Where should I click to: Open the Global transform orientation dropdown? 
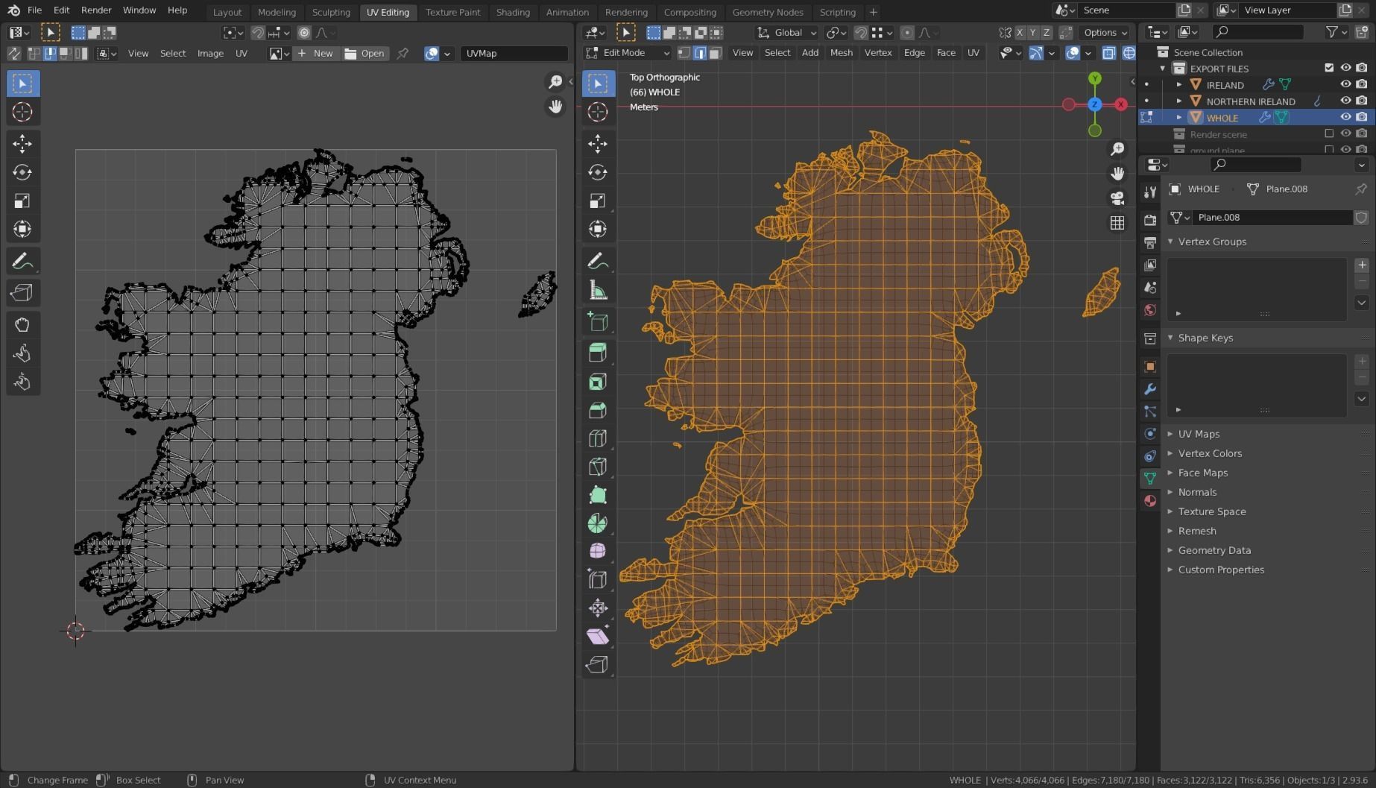tap(787, 33)
